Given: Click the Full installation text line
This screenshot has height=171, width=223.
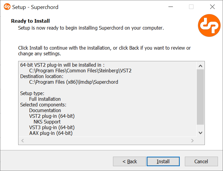Looking at the screenshot, I should pyautogui.click(x=45, y=99).
